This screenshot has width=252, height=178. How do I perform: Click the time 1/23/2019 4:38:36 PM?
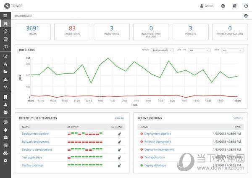point(227,134)
